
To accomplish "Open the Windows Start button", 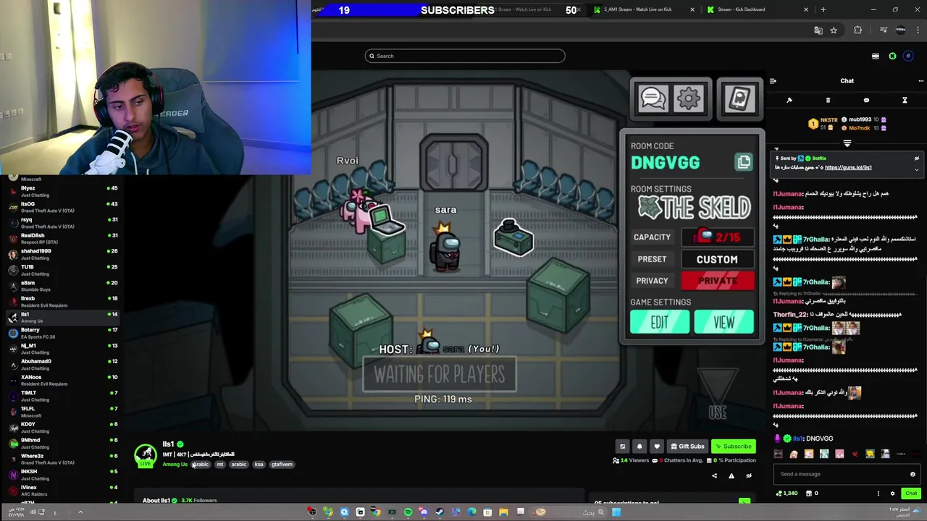I will point(616,512).
